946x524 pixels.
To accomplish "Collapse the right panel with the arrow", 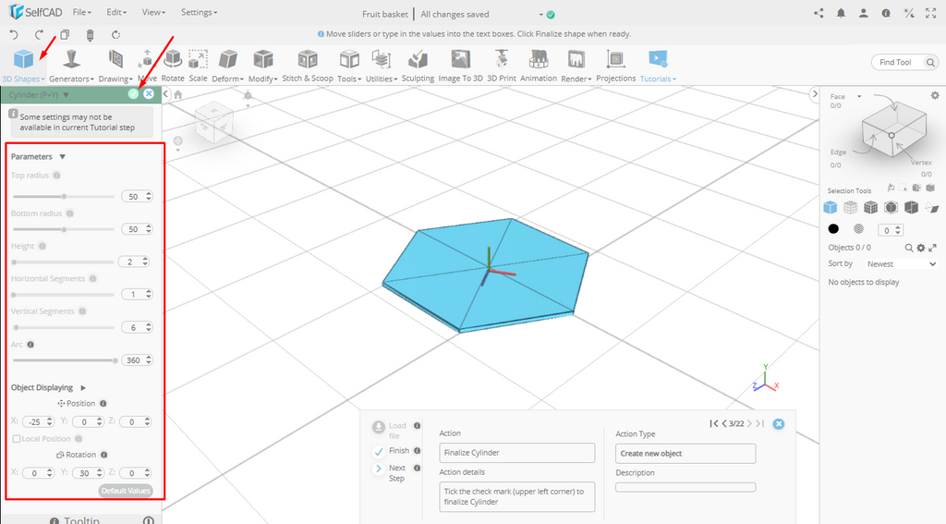I will click(814, 94).
